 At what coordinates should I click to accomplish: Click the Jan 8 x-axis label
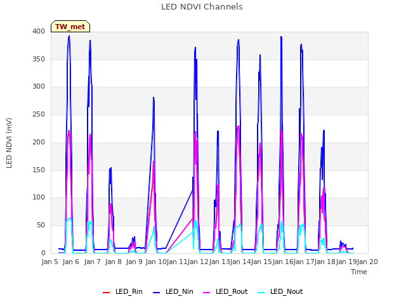113,262
